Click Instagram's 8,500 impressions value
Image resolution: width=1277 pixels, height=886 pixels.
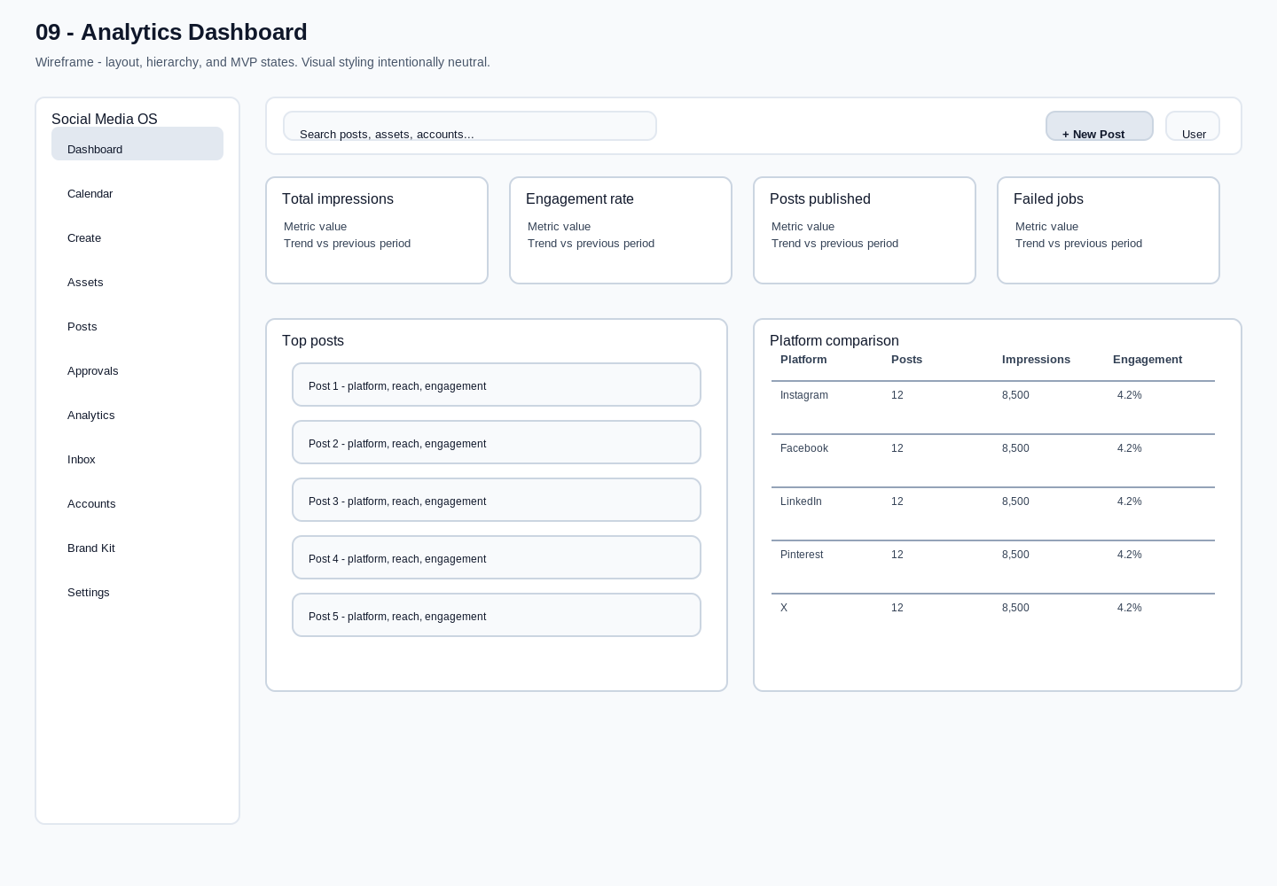tap(1015, 395)
